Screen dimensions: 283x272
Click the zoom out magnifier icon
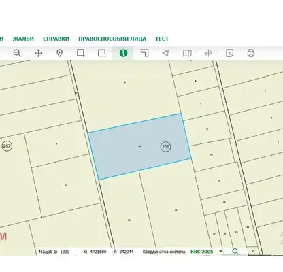(17, 53)
